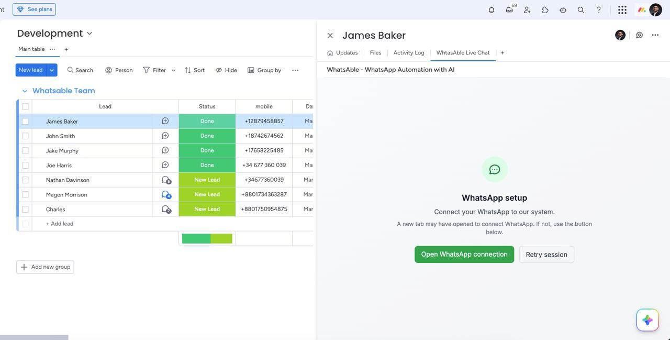Open the user profile avatar in top bar

[655, 9]
